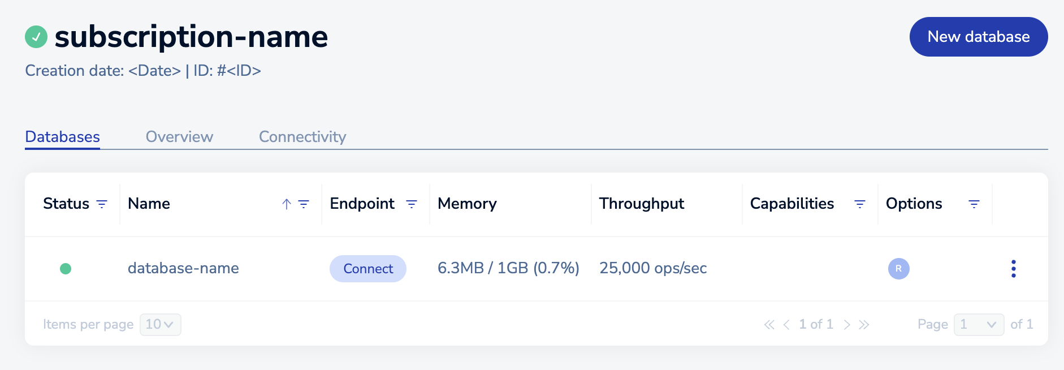This screenshot has width=1064, height=370.
Task: Sort the Name column ascending arrow
Action: (287, 204)
